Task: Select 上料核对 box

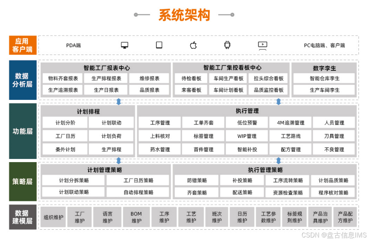Action: pos(160,136)
